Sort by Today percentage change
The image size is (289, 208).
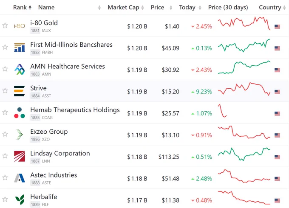(190, 7)
